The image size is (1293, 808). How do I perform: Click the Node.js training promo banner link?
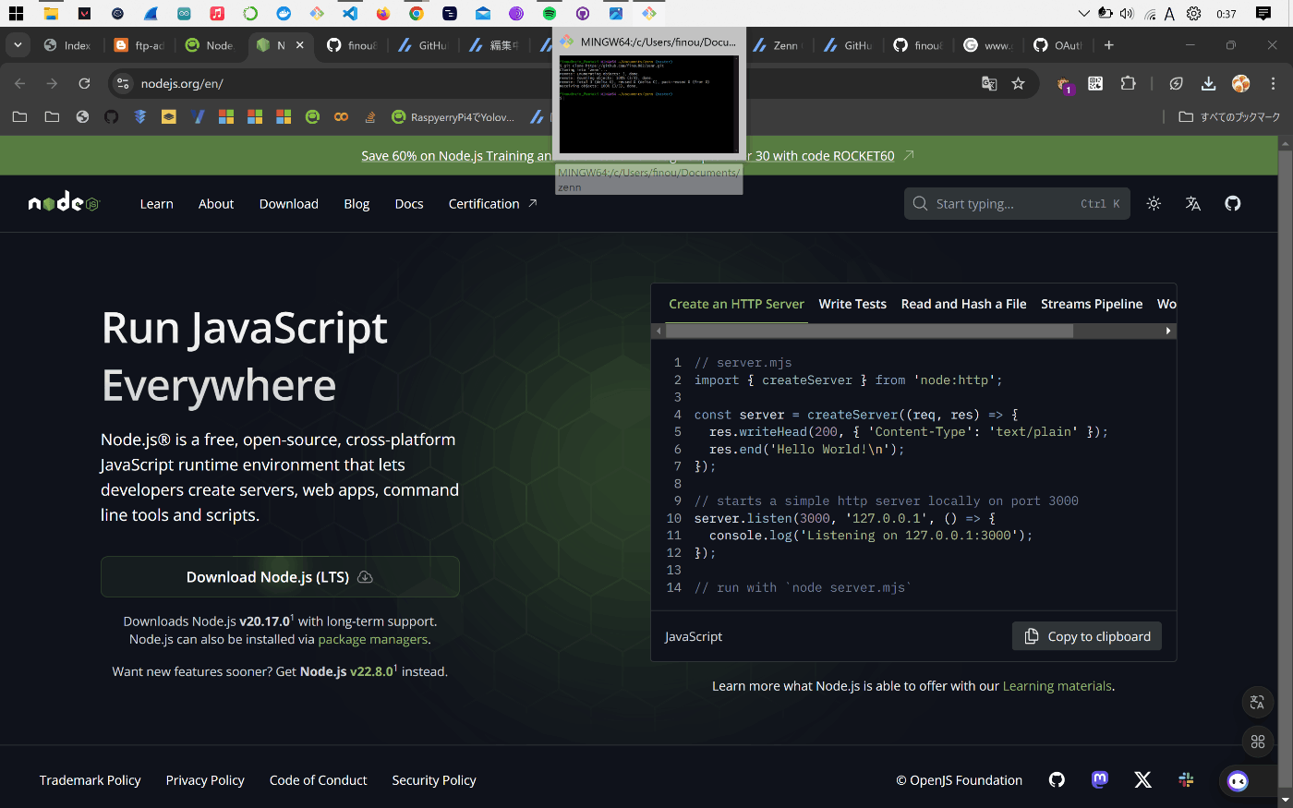(x=637, y=156)
